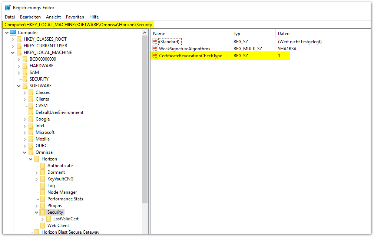Collapse the HKEY_LOCAL_MACHINE hive
Image resolution: width=374 pixels, height=237 pixels.
pyautogui.click(x=13, y=53)
